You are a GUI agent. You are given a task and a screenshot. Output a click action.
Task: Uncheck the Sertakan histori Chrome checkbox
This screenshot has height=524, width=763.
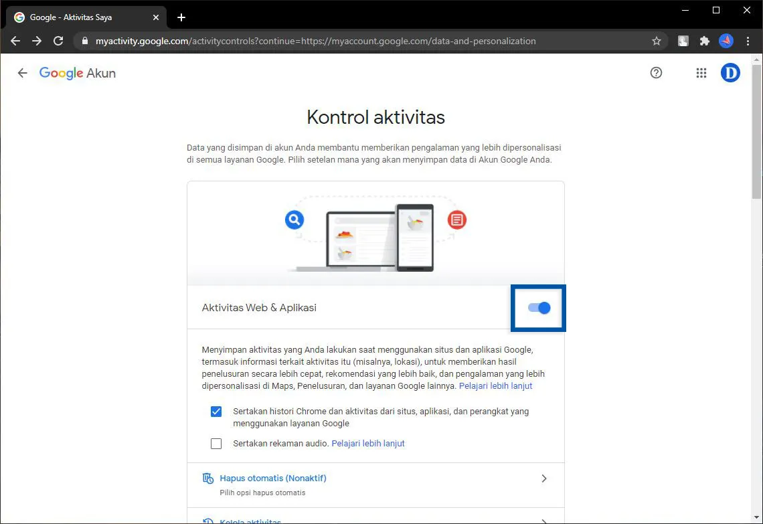[216, 412]
